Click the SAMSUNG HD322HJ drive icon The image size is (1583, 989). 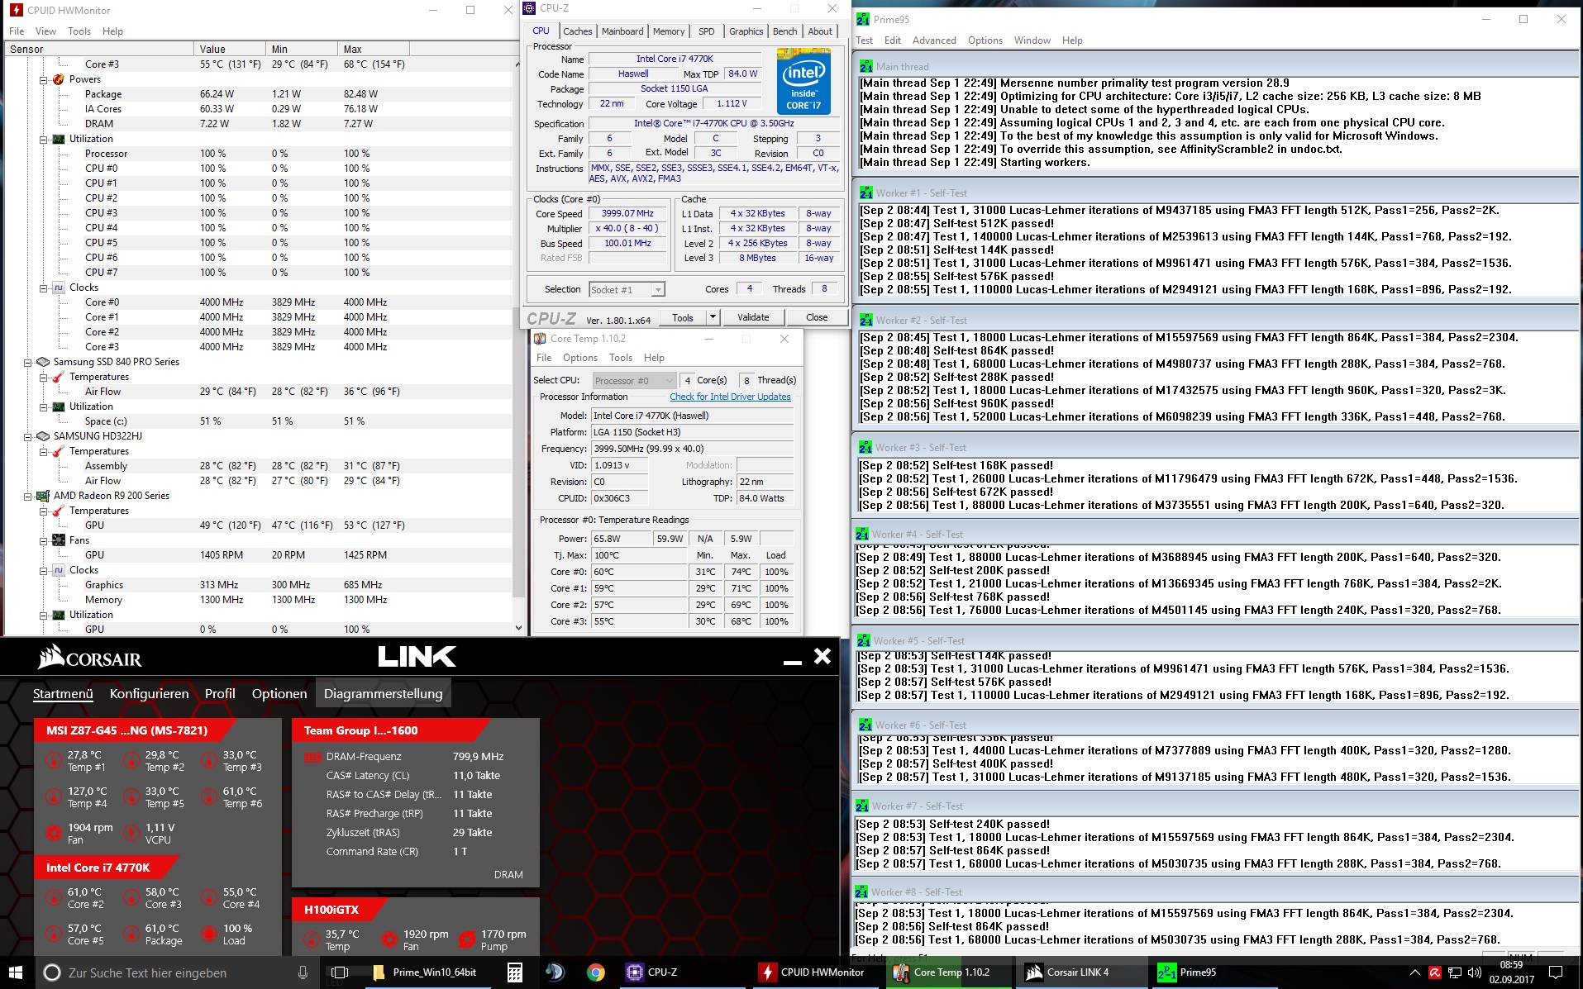coord(43,436)
